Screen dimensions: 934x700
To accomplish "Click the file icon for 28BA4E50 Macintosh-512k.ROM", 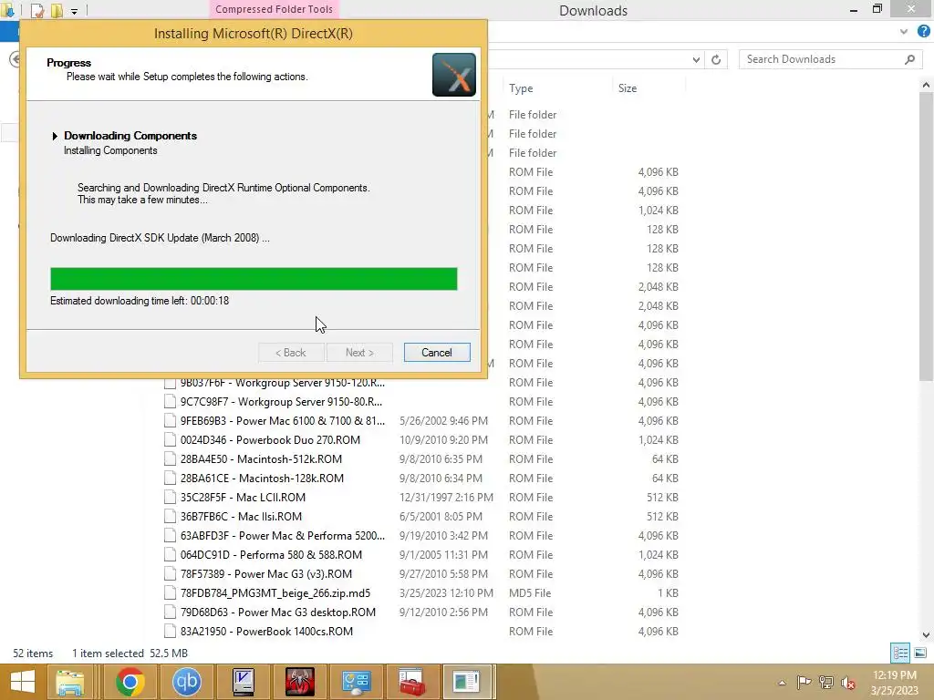I will click(170, 459).
